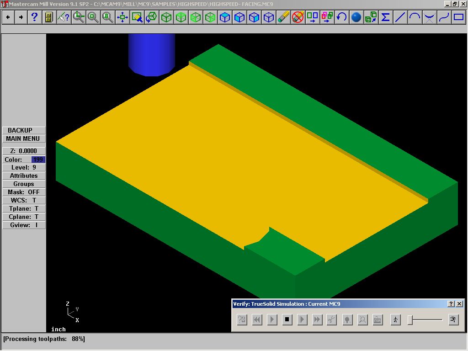468x351 pixels.
Task: Set Z depth value button
Action: point(24,151)
